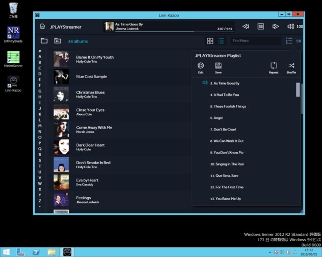Save the current playlist
Screen dimensions: 322x257
(x=218, y=68)
